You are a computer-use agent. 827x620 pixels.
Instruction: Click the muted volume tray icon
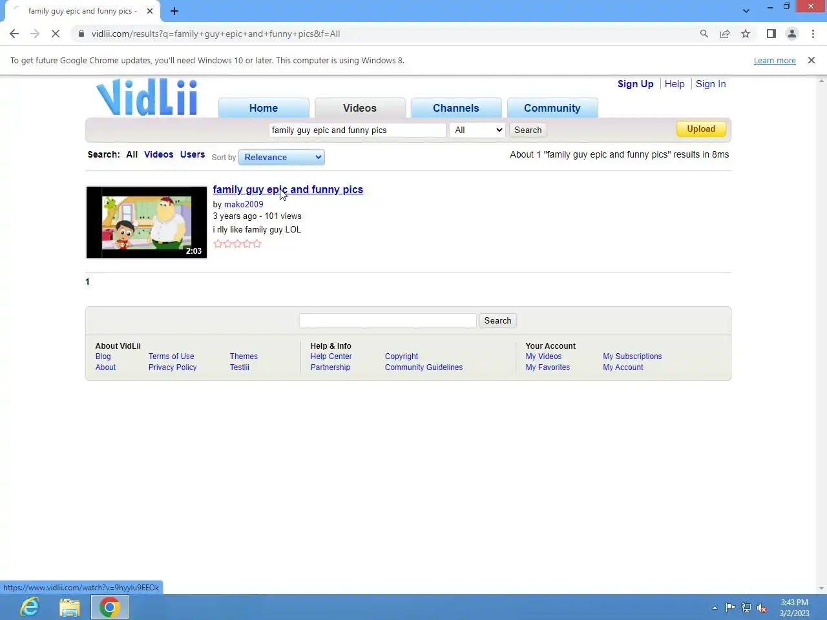pyautogui.click(x=762, y=608)
